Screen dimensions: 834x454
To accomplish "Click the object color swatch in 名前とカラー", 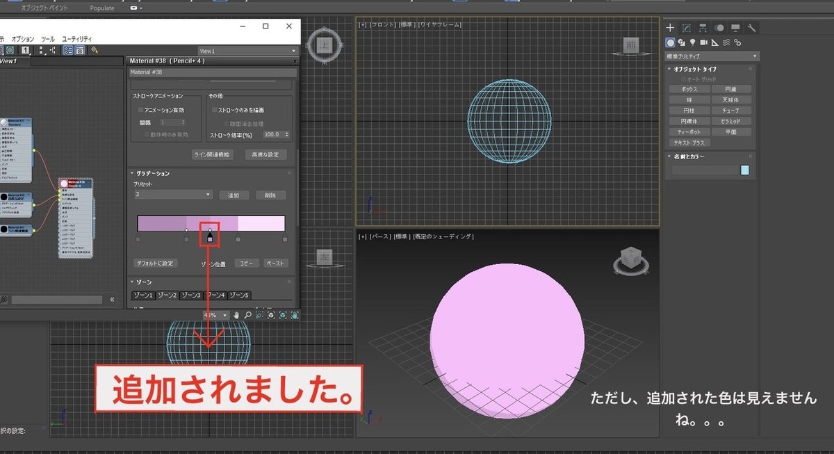I will (745, 170).
